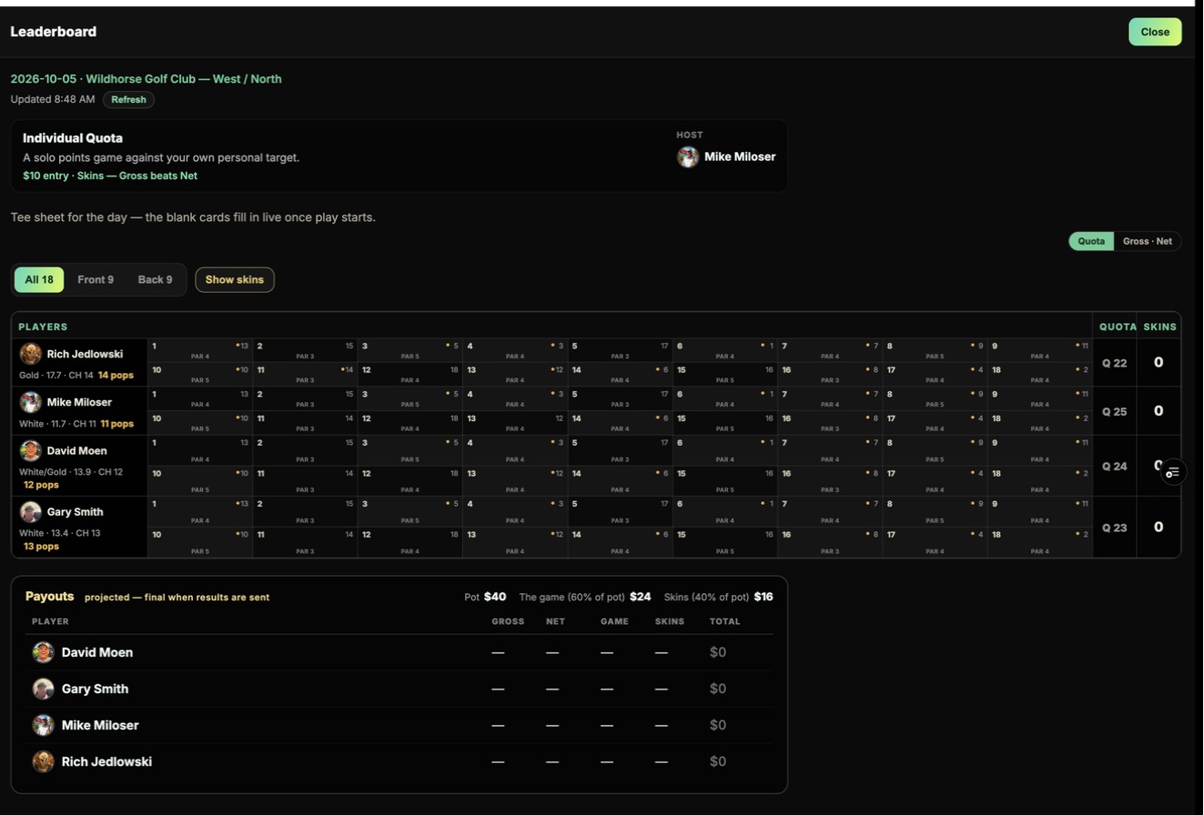Click Rich Jedlowski's quota Q 22
The image size is (1204, 815).
(1114, 363)
